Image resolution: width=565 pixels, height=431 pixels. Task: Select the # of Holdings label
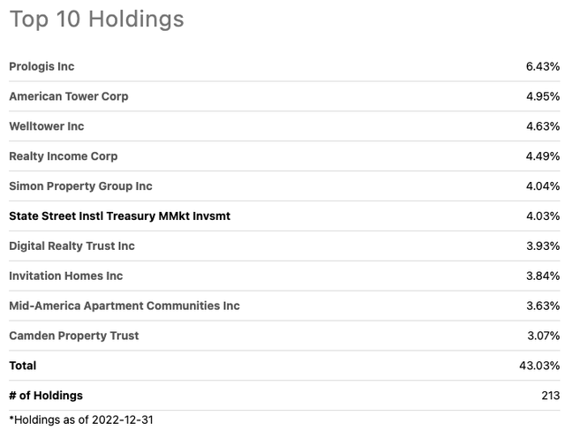(x=46, y=396)
